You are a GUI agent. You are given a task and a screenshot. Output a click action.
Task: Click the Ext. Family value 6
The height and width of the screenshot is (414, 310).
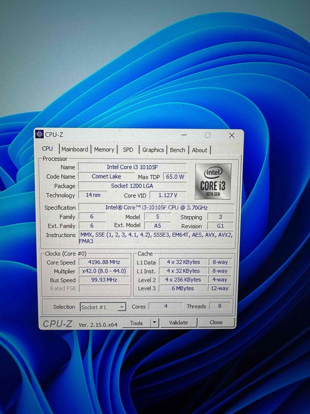pos(92,226)
